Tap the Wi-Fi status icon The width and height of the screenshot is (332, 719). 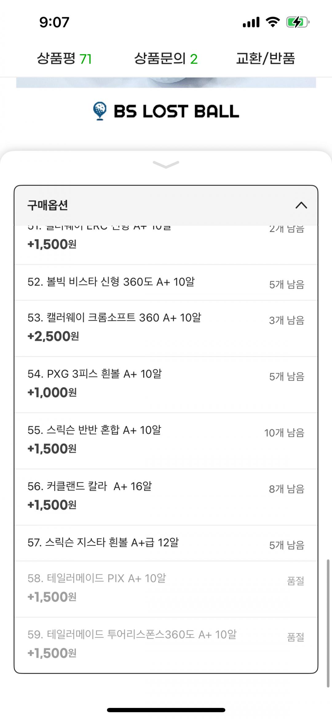(272, 22)
